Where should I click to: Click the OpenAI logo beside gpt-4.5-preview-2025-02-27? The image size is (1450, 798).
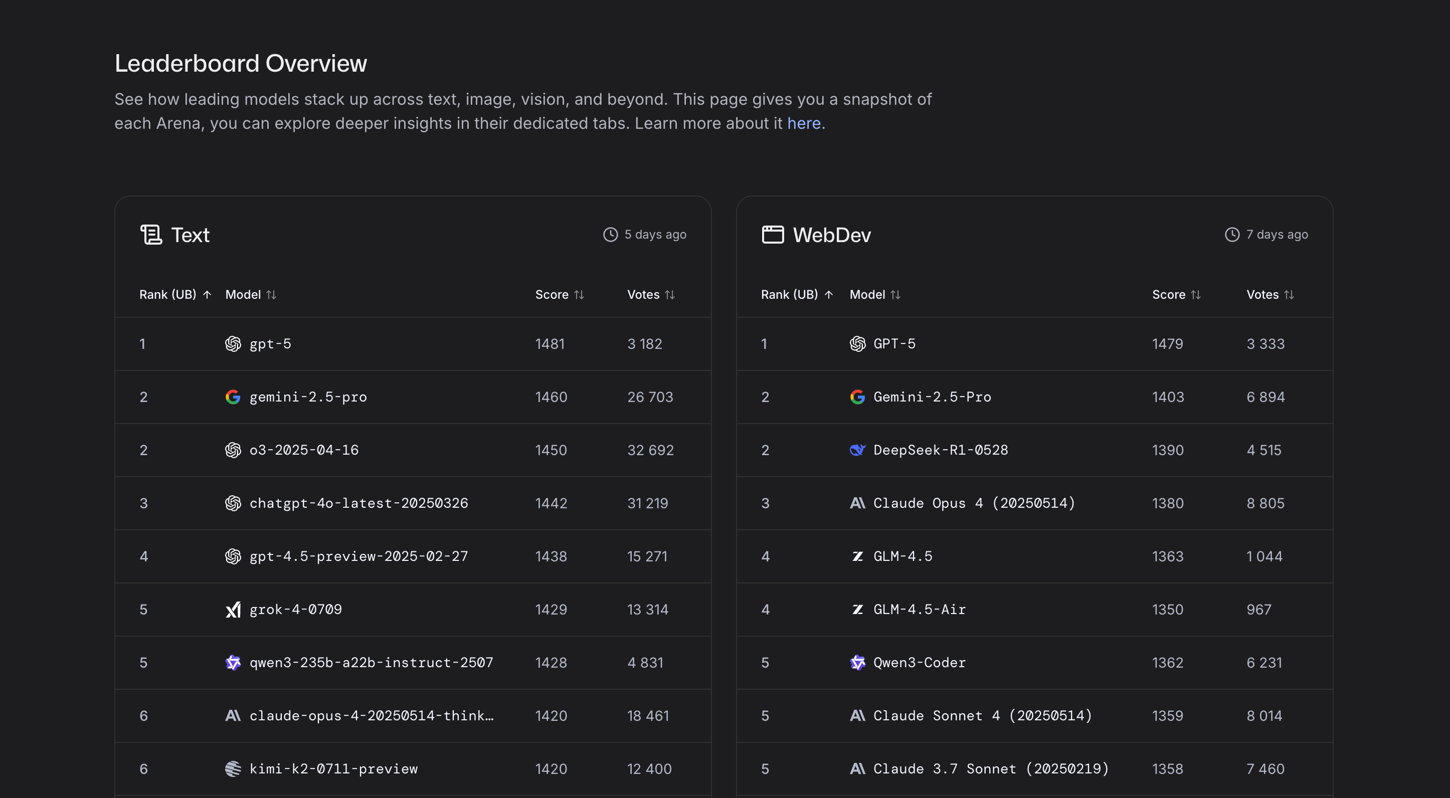click(x=233, y=556)
